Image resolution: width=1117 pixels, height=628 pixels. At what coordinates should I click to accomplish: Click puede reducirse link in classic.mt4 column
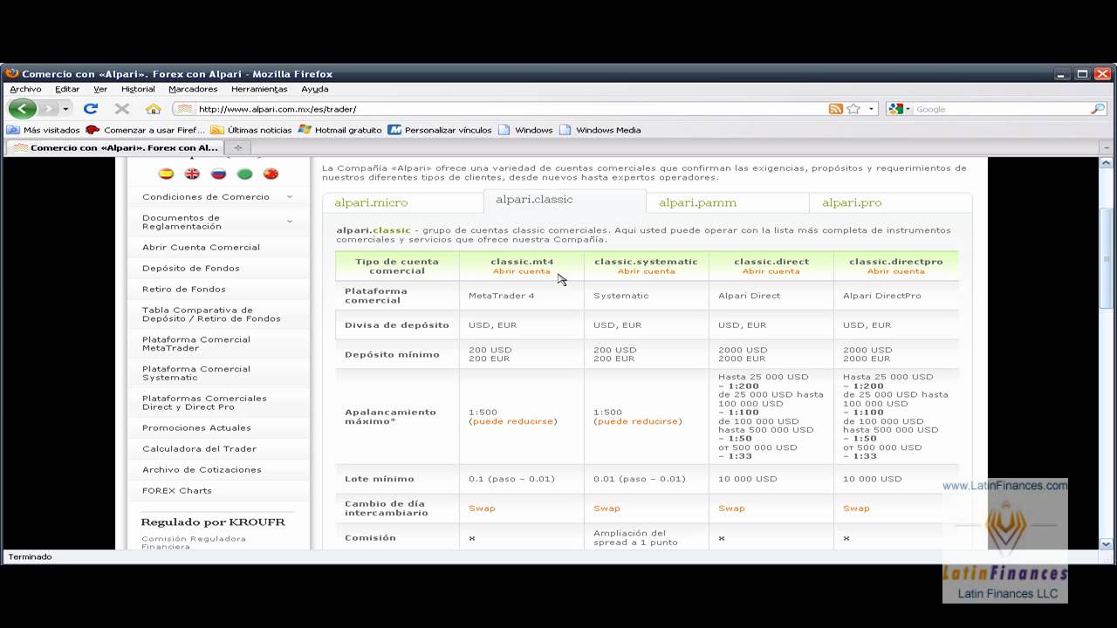pyautogui.click(x=512, y=421)
